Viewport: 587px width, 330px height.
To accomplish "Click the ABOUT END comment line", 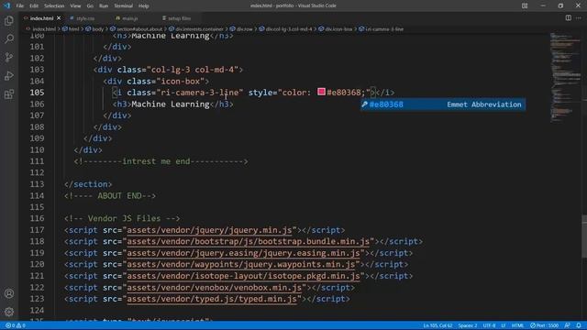I will click(x=110, y=195).
